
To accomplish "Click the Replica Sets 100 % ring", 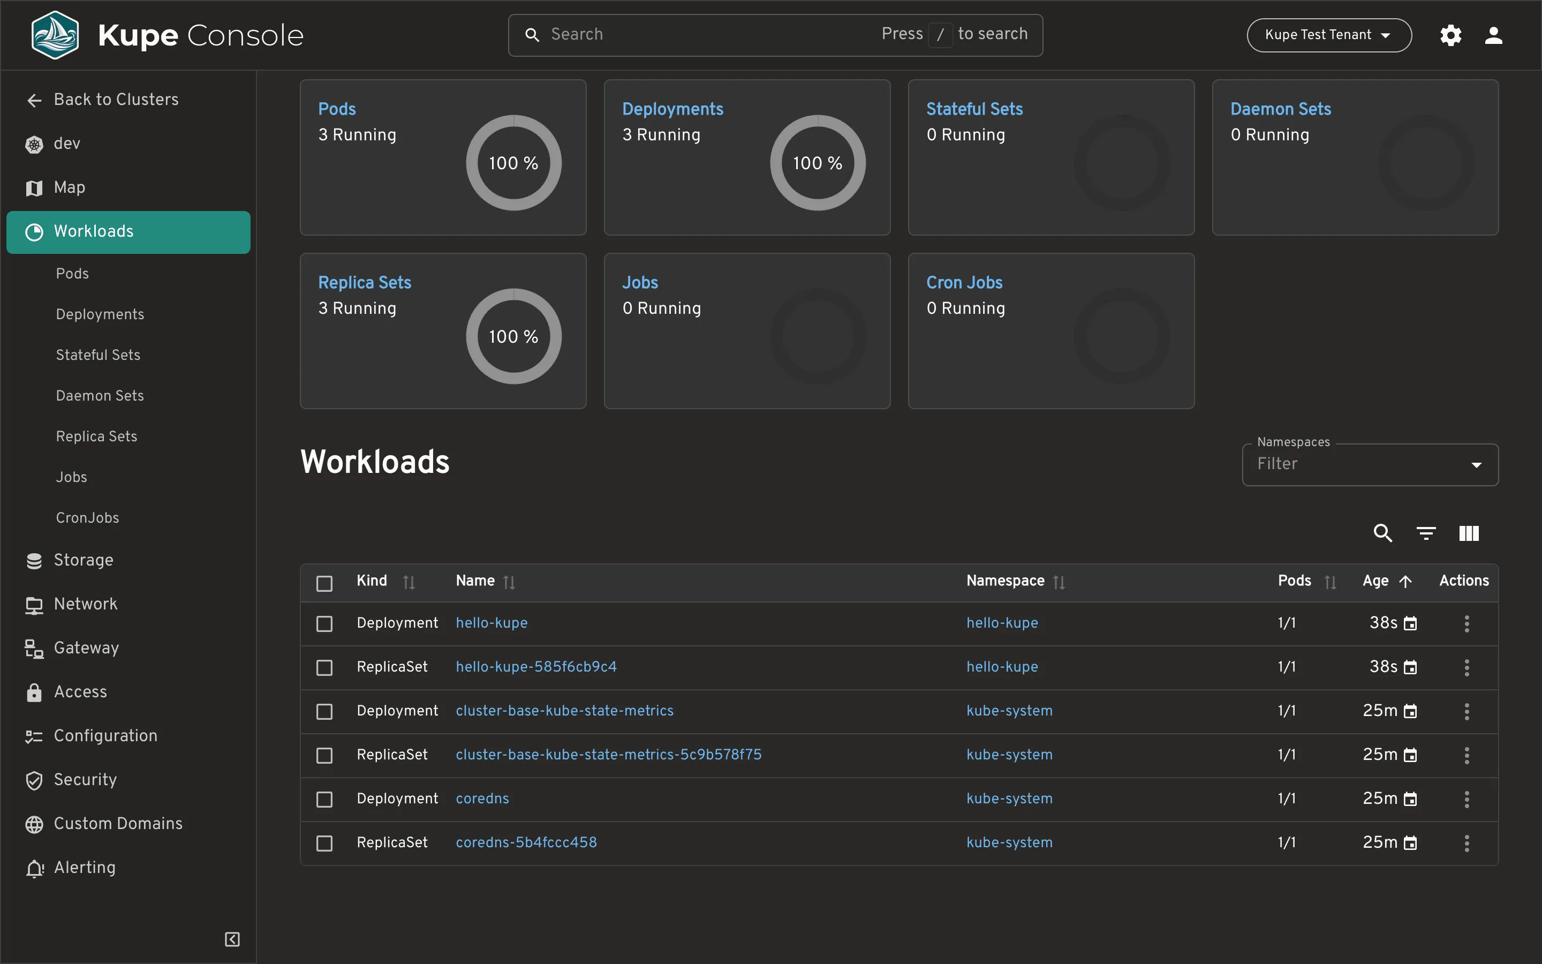I will [513, 337].
